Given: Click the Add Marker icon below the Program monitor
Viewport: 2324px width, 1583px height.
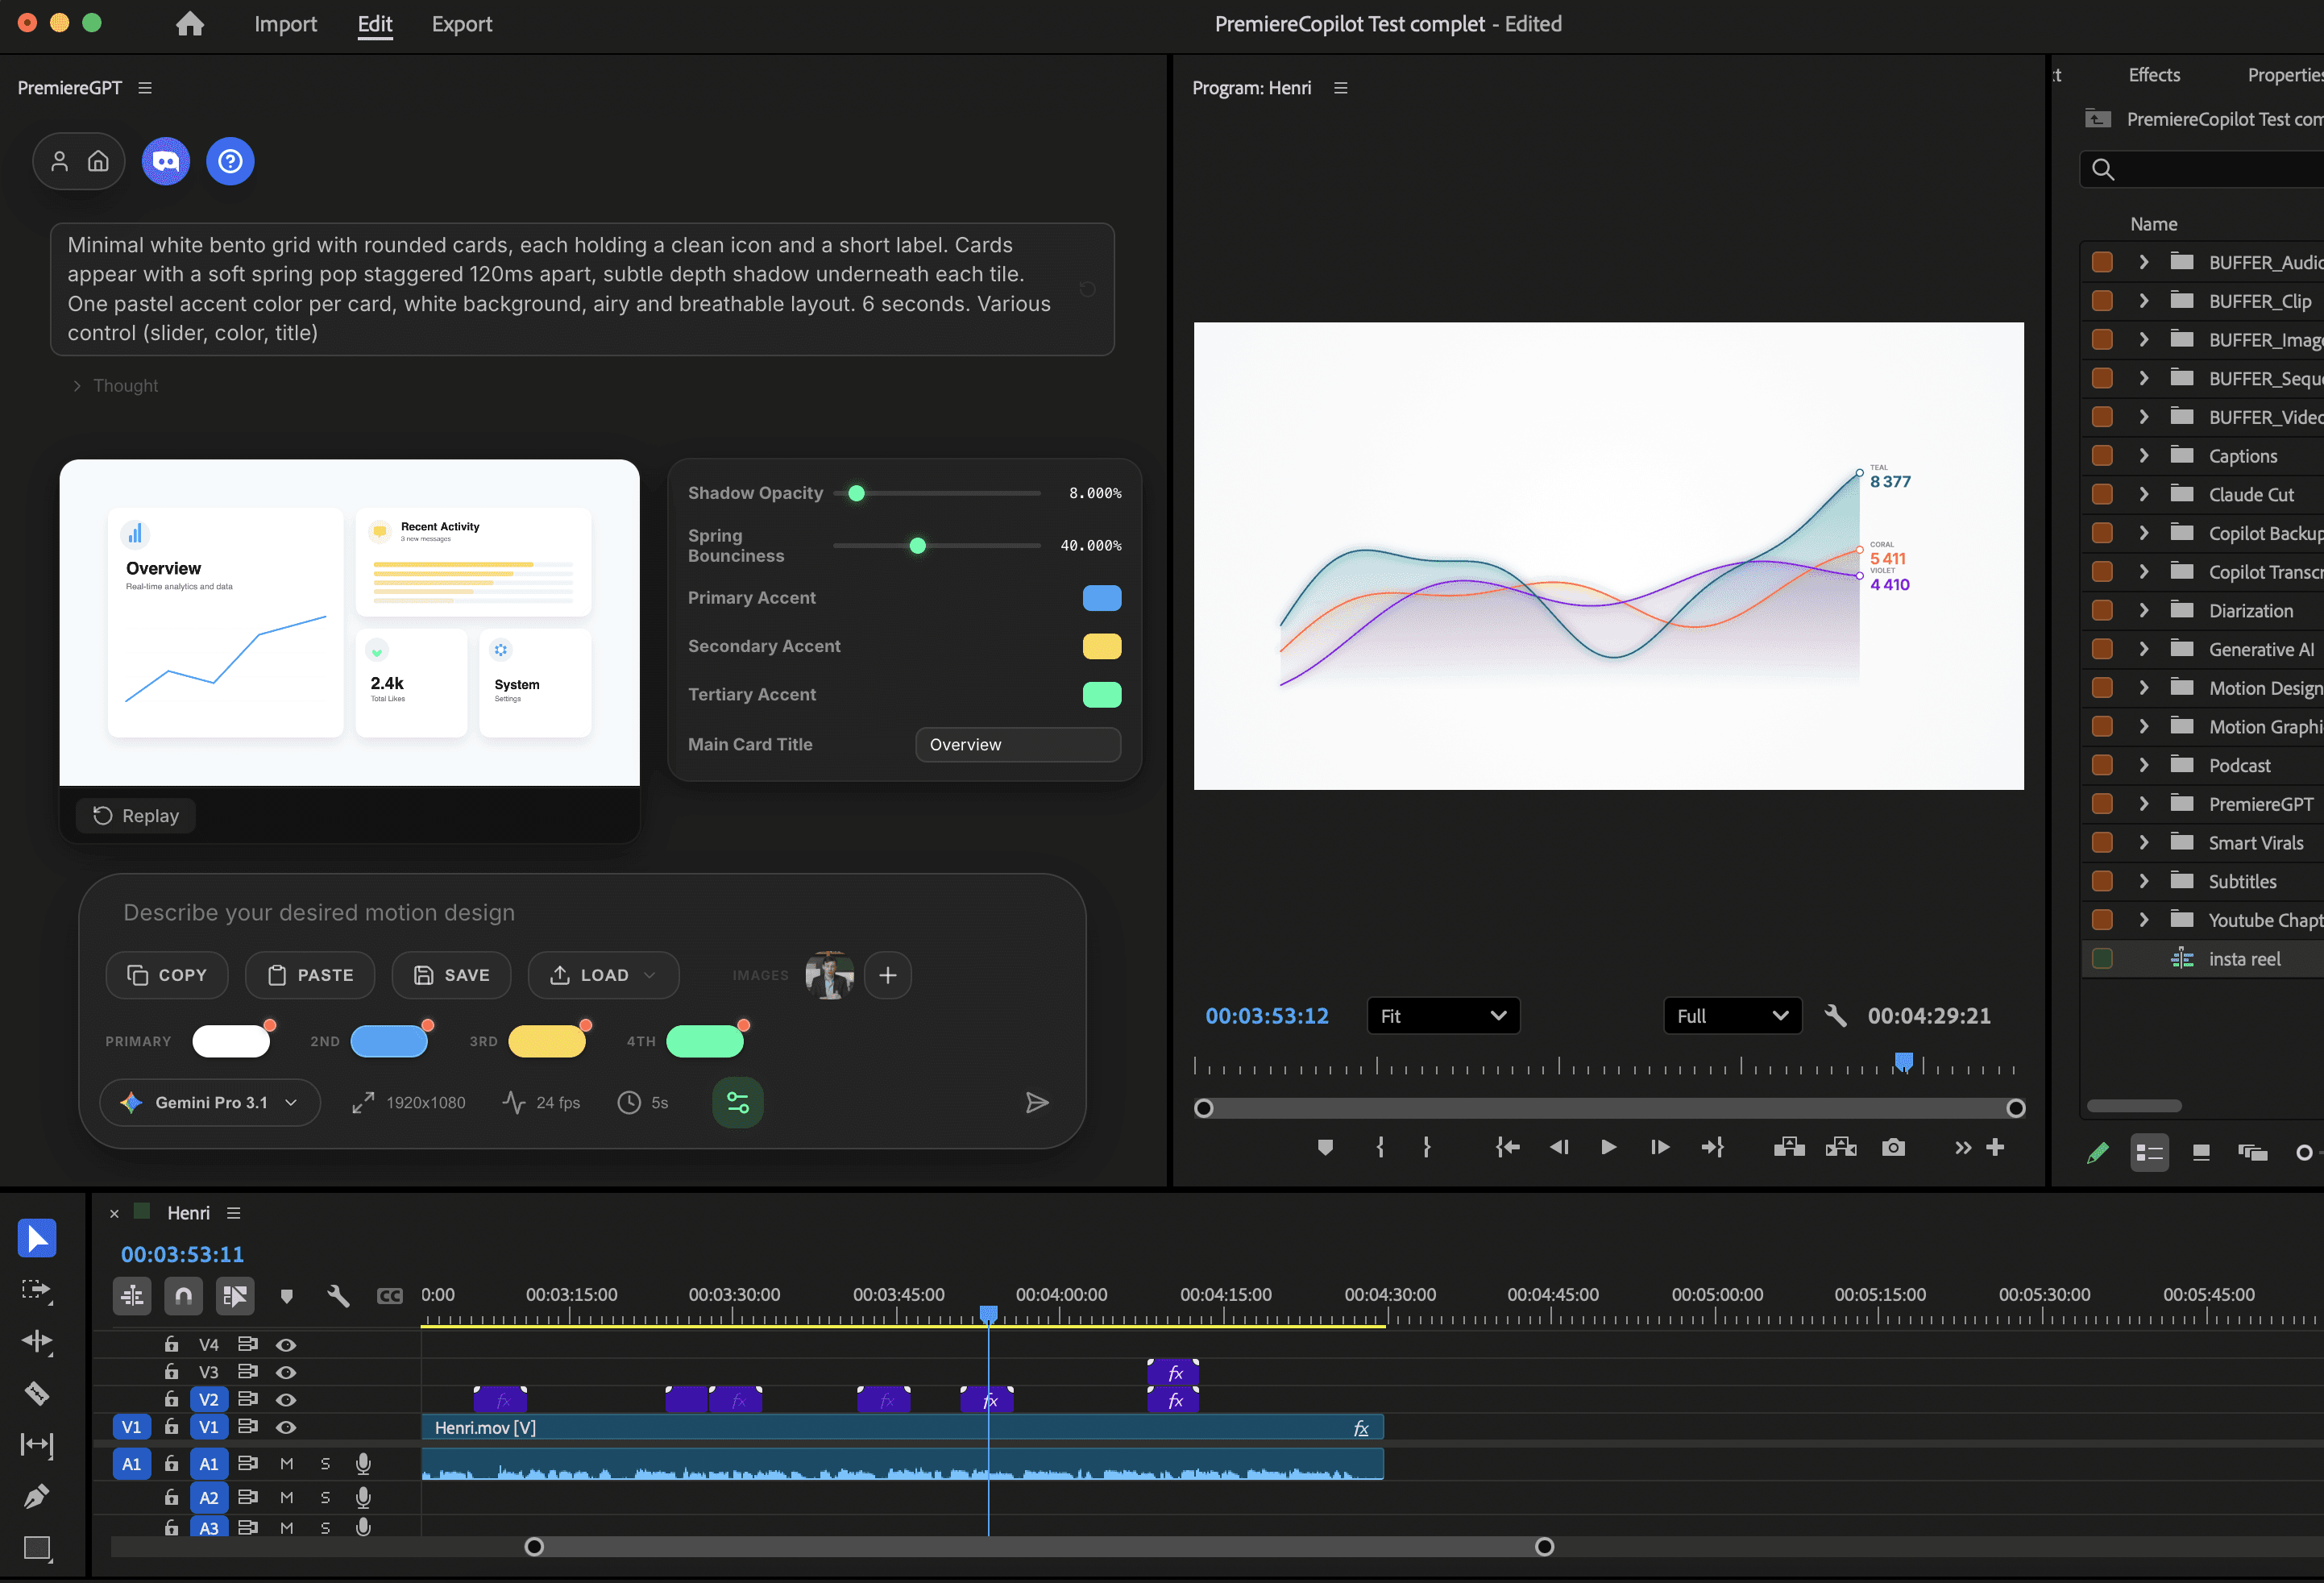Looking at the screenshot, I should point(1326,1148).
